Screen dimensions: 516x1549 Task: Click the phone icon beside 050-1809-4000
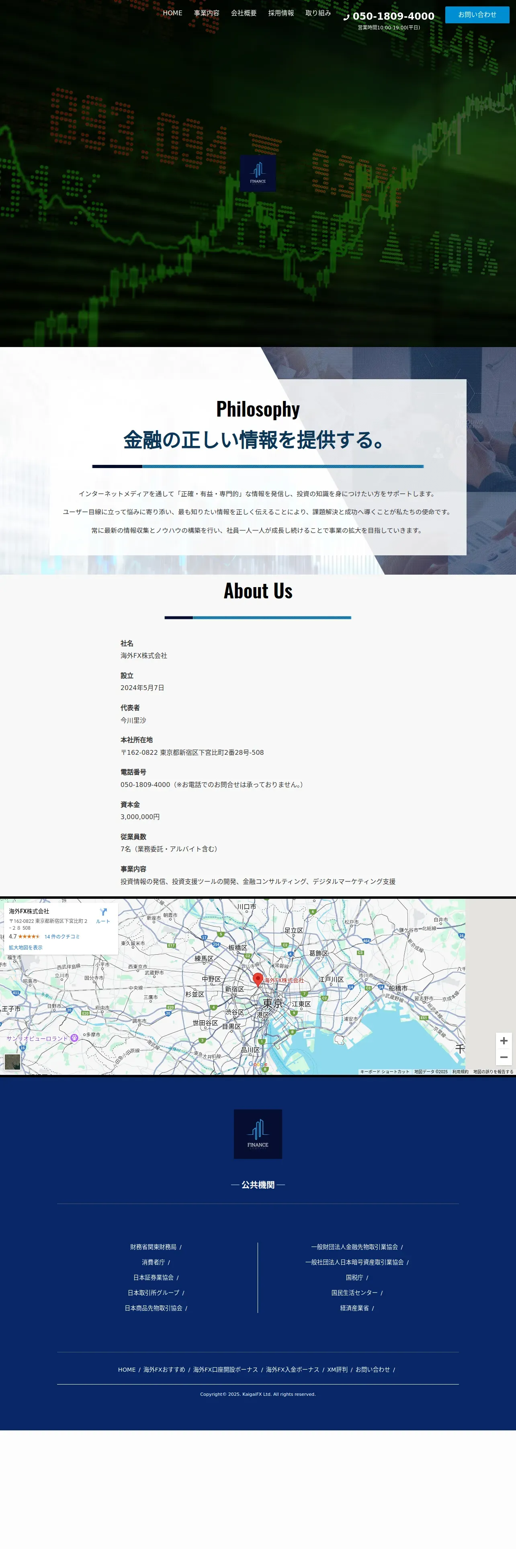click(x=346, y=17)
